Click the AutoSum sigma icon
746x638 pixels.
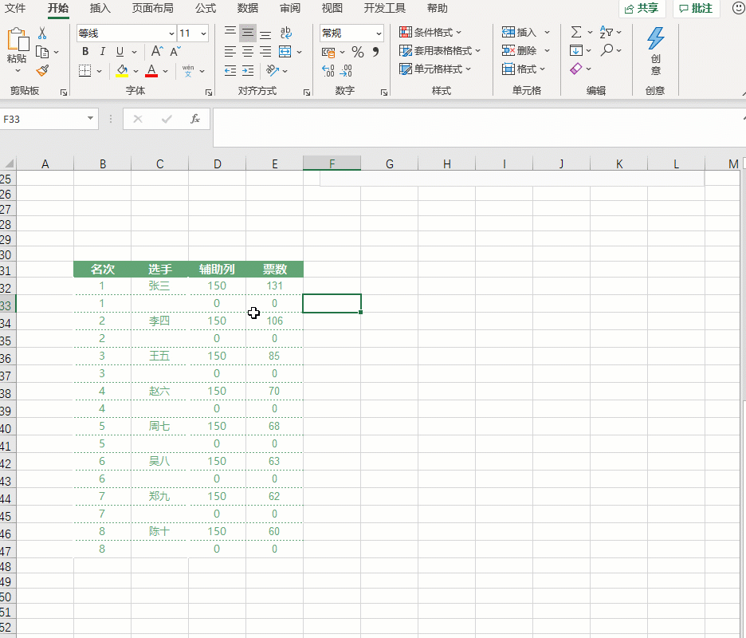(575, 32)
